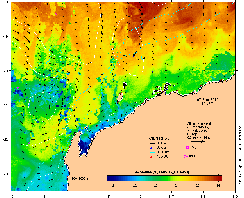The image size is (244, 198).
Task: Click the green 23°C section of colorbar
Action: tap(156, 178)
